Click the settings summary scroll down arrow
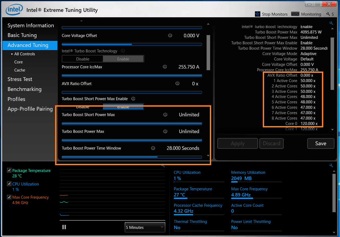This screenshot has width=340, height=237. click(332, 130)
